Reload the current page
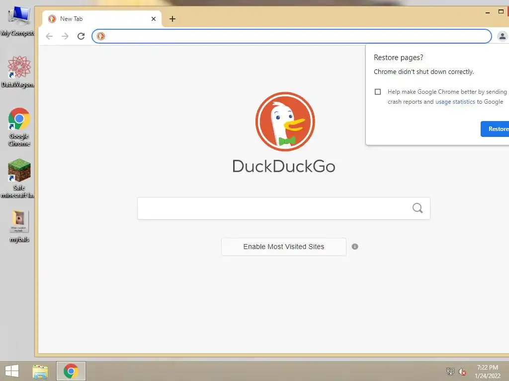Screen dimensions: 509x381 tap(81, 36)
